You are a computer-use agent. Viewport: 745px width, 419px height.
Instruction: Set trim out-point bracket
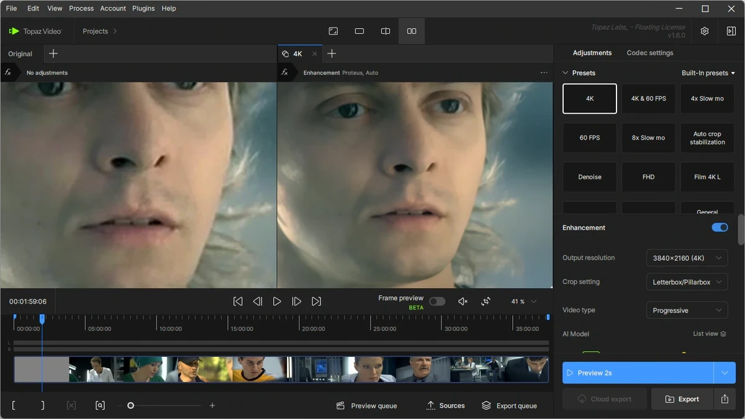pyautogui.click(x=42, y=405)
